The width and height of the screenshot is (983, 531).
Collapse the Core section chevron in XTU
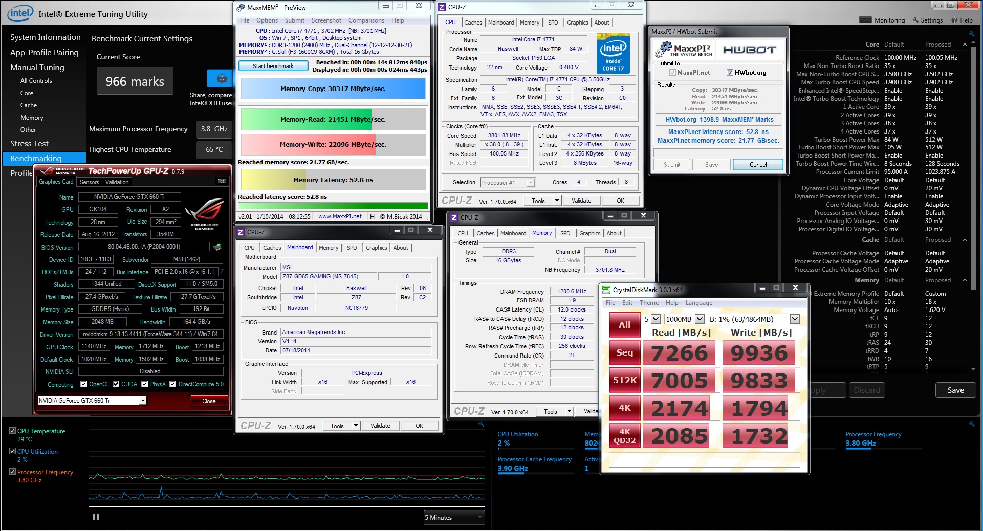pyautogui.click(x=965, y=45)
